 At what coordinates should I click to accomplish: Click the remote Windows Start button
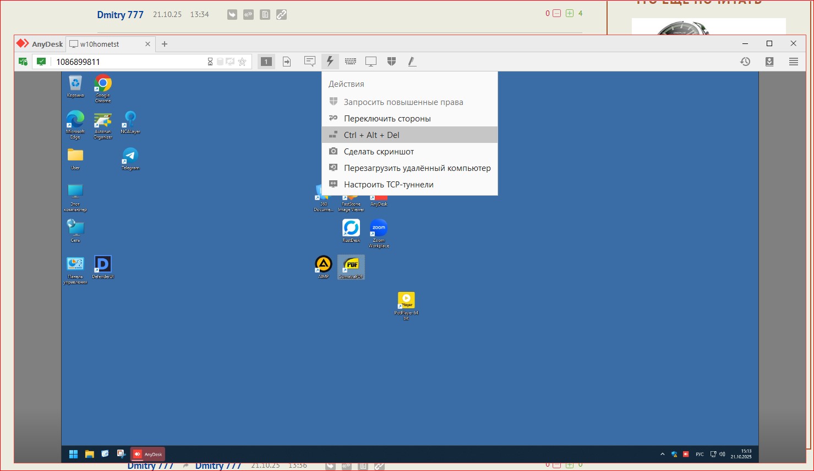click(73, 454)
